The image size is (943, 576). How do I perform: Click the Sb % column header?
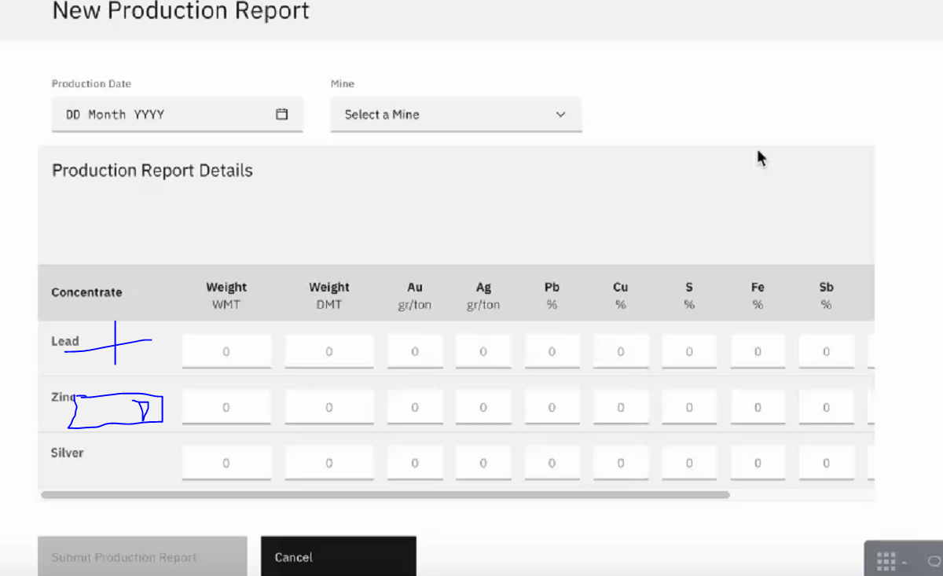[x=827, y=295]
